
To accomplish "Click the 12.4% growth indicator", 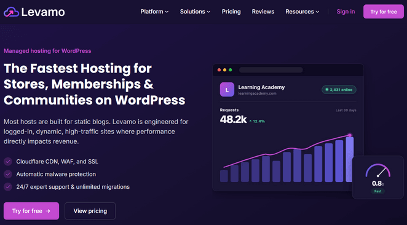I will (x=257, y=121).
